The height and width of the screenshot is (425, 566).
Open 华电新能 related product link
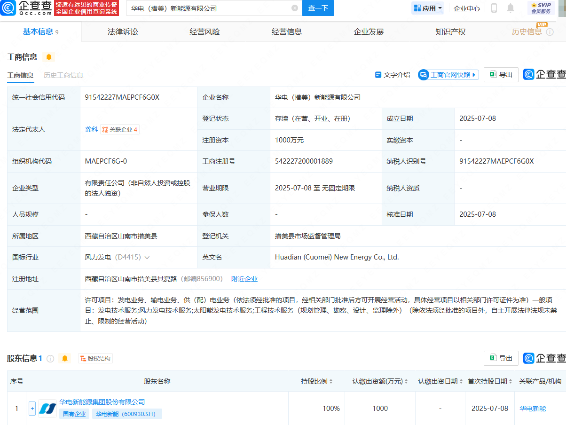533,409
